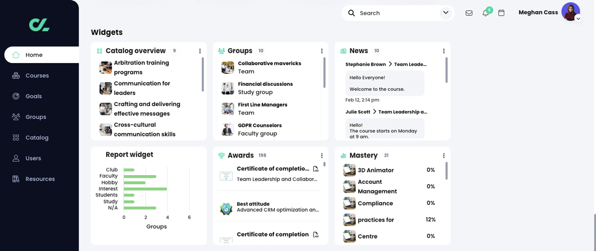The image size is (596, 251).
Task: Download PDF of last Certificate of completion
Action: click(316, 234)
